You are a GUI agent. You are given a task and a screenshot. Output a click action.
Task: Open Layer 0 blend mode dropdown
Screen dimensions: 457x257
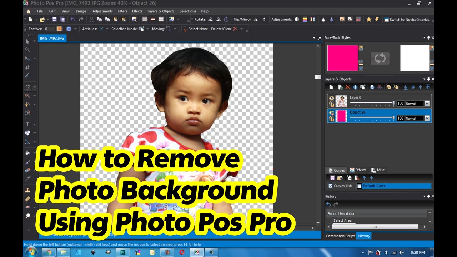tap(427, 104)
